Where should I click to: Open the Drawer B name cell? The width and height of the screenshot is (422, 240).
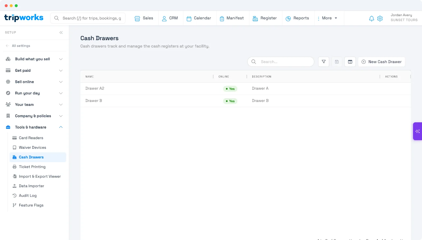tap(94, 101)
